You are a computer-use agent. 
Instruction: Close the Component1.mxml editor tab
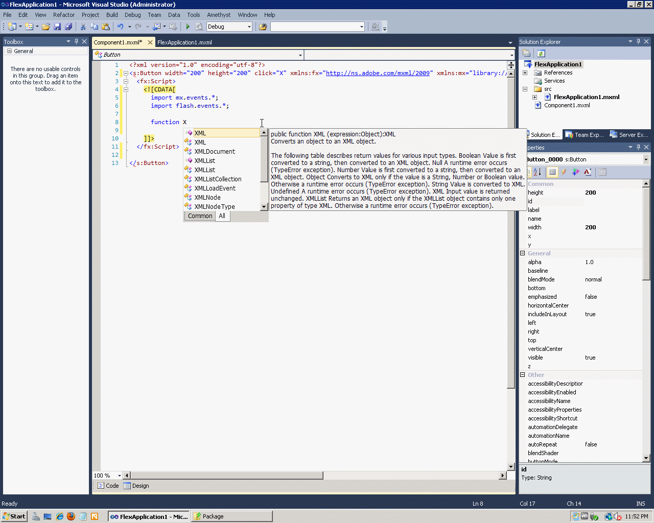click(150, 42)
